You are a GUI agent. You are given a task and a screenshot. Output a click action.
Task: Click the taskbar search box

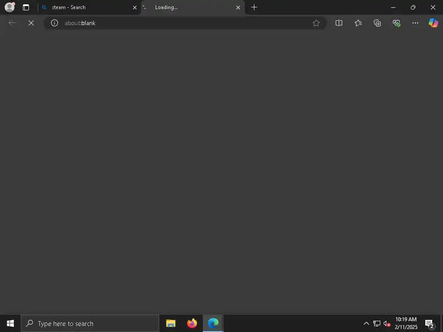tap(90, 323)
